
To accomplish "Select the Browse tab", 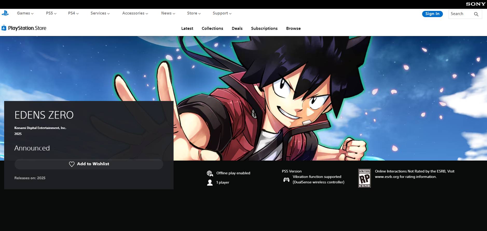I will click(293, 28).
